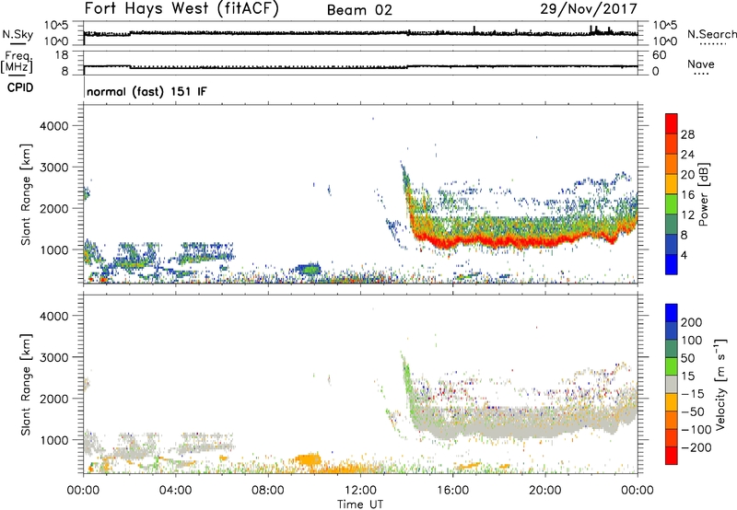The image size is (737, 510).
Task: Click the date '29/Nov/2017'
Action: pos(589,8)
